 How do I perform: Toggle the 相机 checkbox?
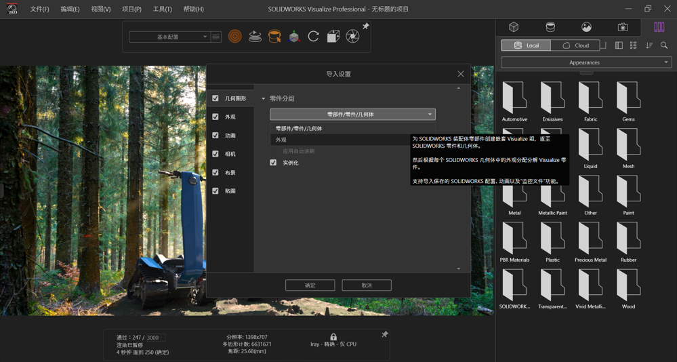pyautogui.click(x=216, y=154)
